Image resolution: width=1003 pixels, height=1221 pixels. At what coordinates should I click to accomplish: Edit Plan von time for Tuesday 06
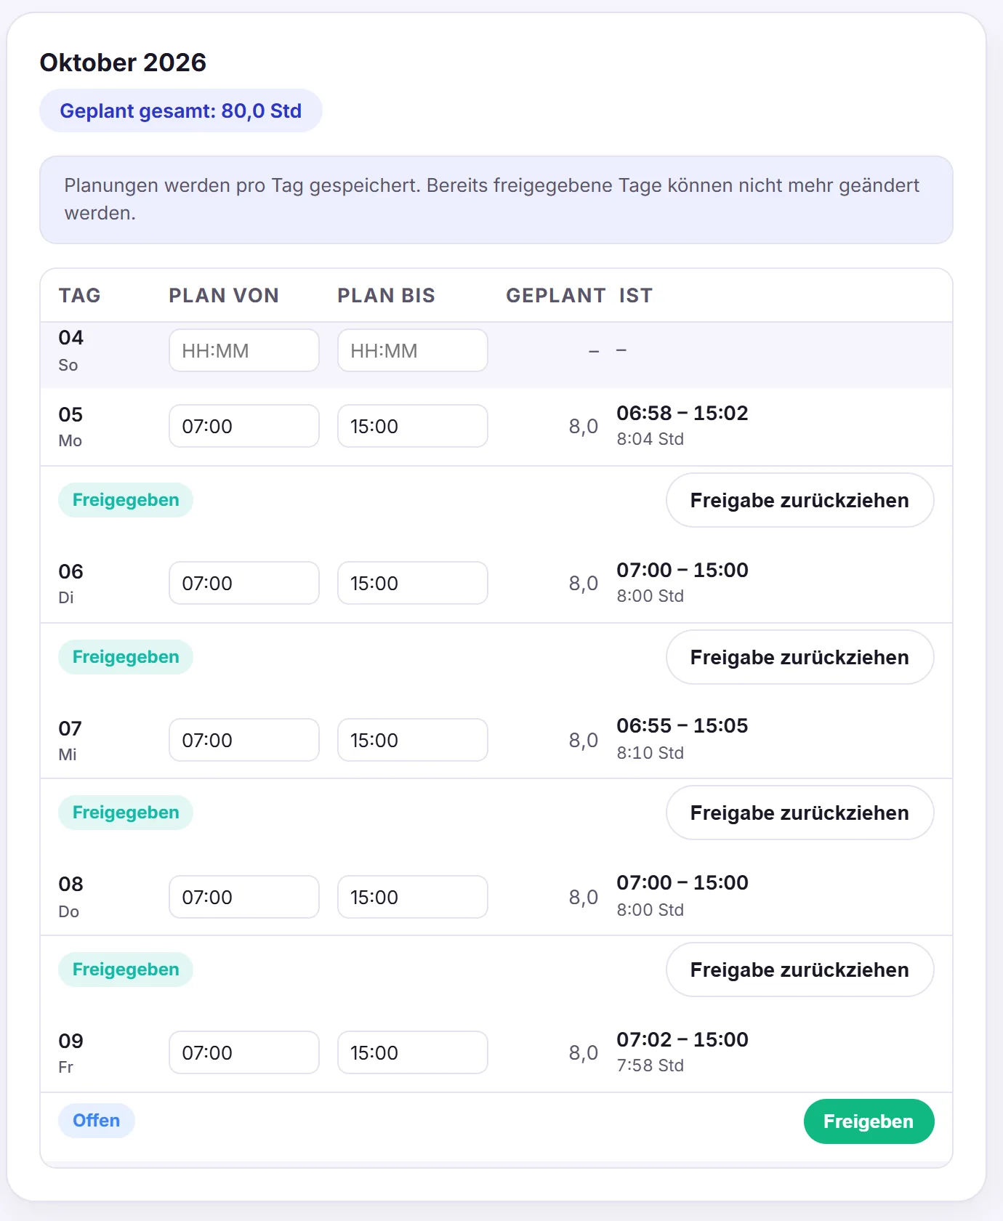click(244, 583)
